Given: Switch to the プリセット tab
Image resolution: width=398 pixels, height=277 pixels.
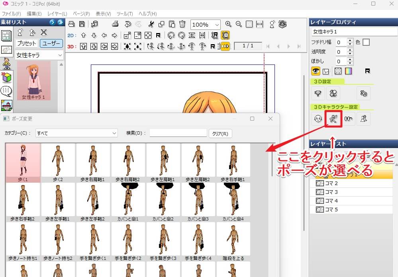Looking at the screenshot, I should coord(26,43).
